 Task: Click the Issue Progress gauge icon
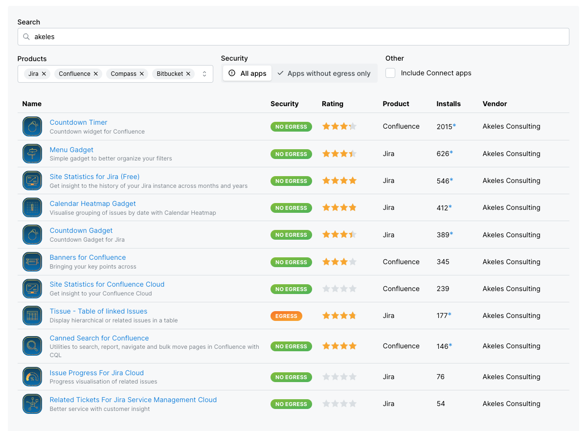tap(32, 377)
